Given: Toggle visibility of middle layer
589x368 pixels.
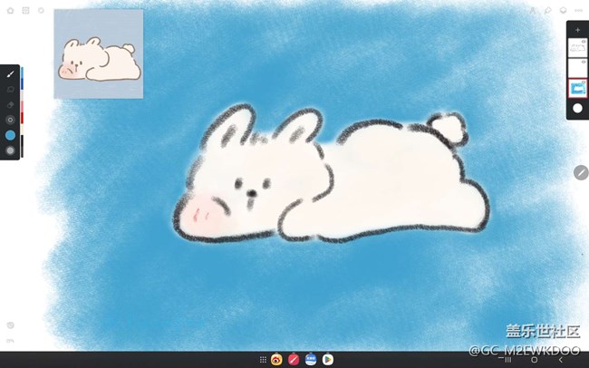Looking at the screenshot, I should 584,62.
